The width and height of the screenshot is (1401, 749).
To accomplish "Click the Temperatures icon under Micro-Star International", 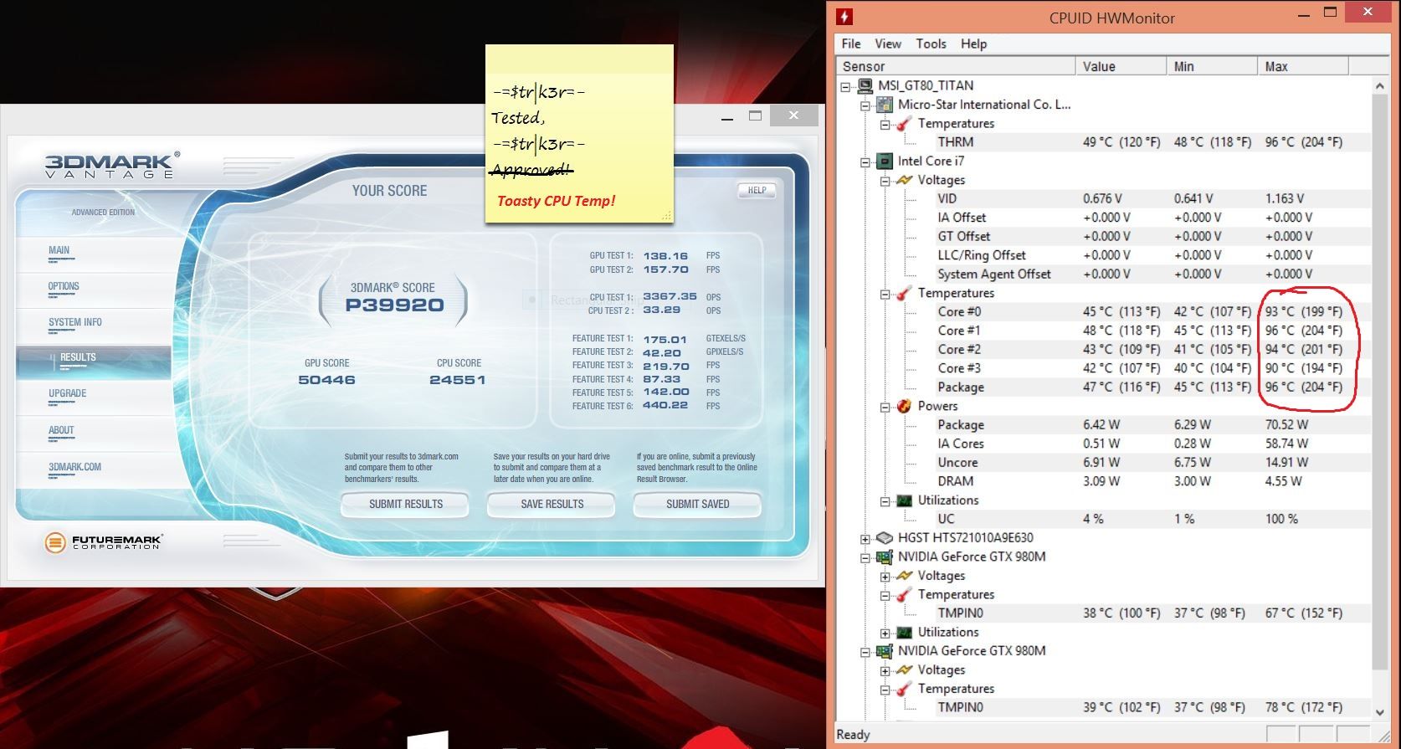I will tap(904, 124).
